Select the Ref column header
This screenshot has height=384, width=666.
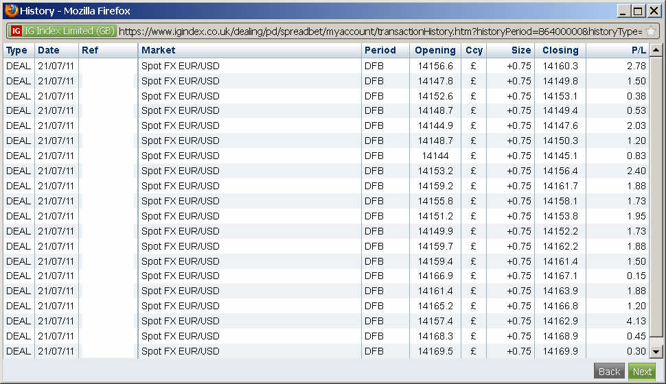pyautogui.click(x=90, y=50)
